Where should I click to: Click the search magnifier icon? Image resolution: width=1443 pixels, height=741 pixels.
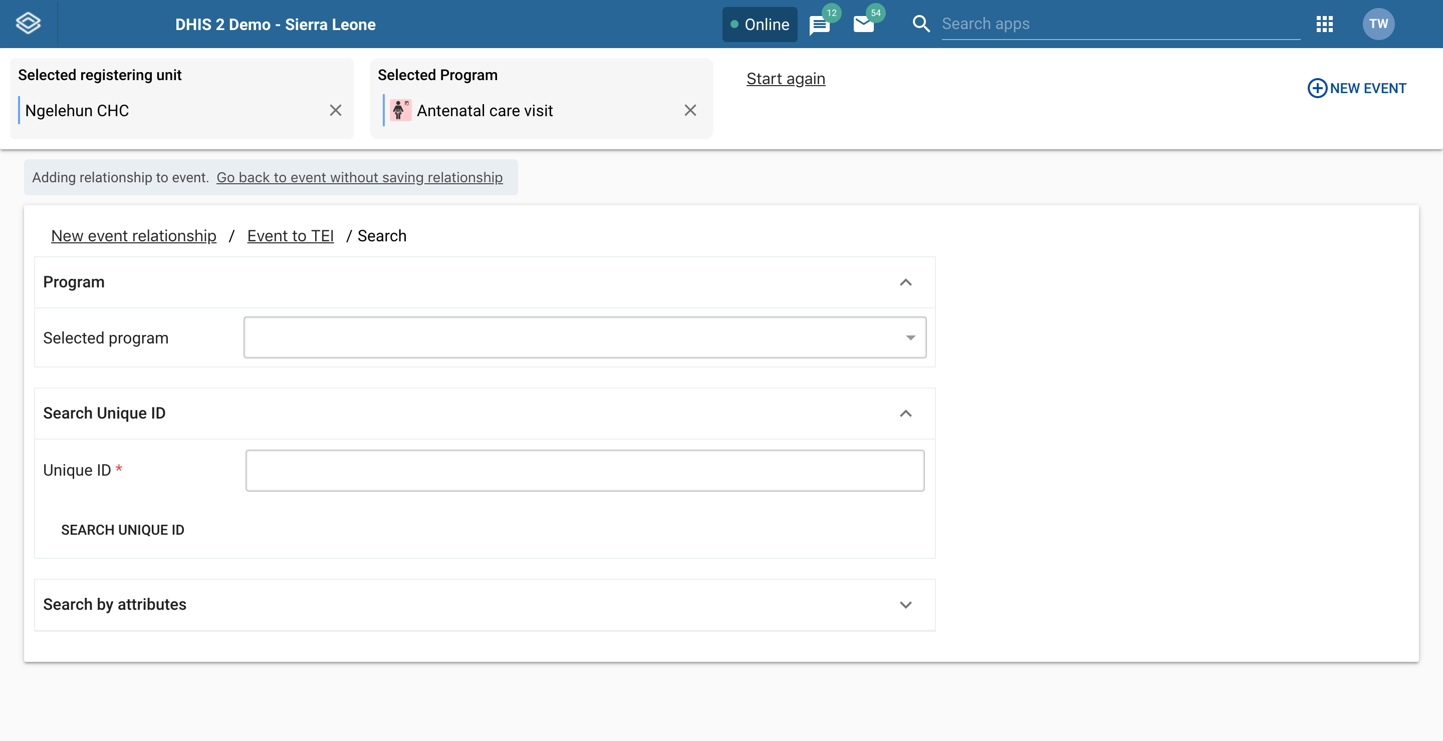point(921,24)
